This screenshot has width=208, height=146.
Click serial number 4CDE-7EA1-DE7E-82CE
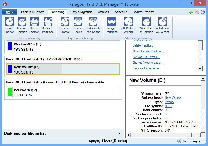(181, 122)
